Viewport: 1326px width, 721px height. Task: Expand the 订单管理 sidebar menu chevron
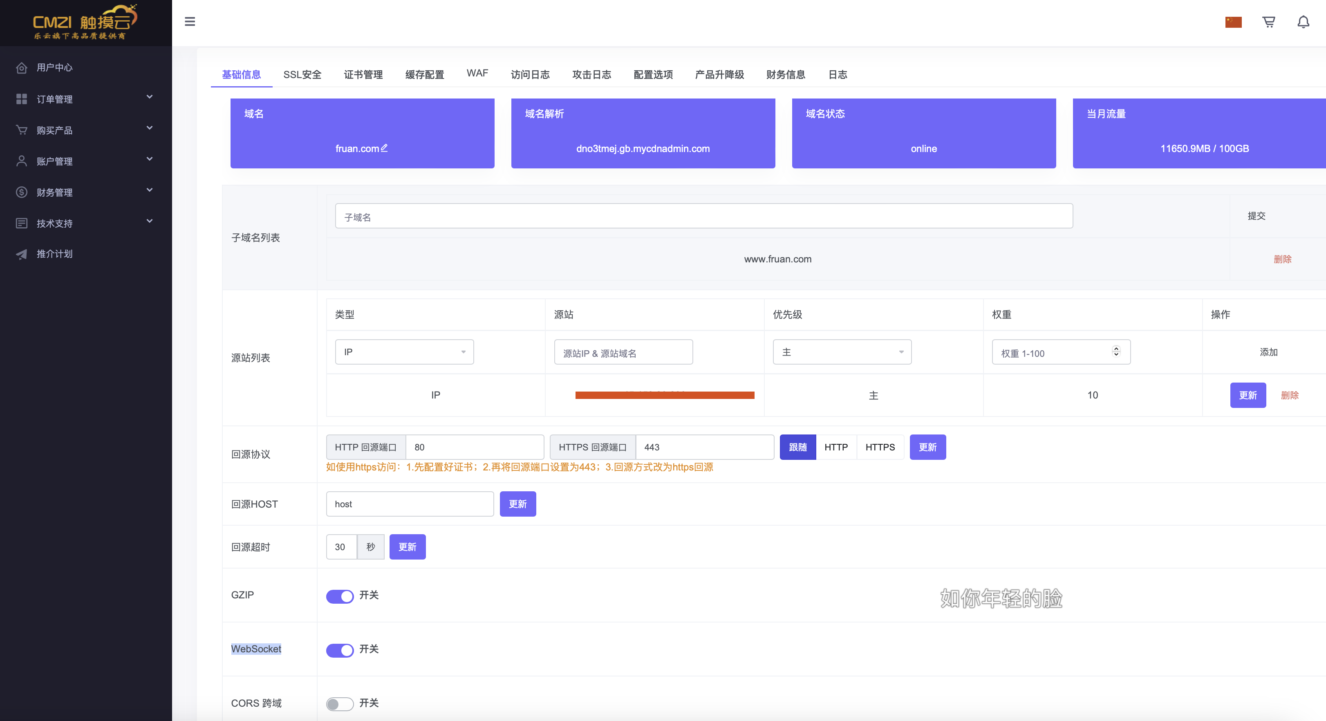click(x=149, y=97)
